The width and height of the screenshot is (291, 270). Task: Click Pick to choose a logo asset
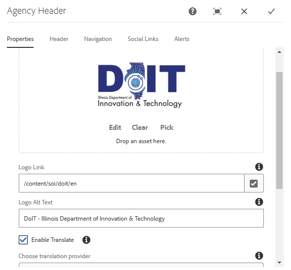click(166, 127)
